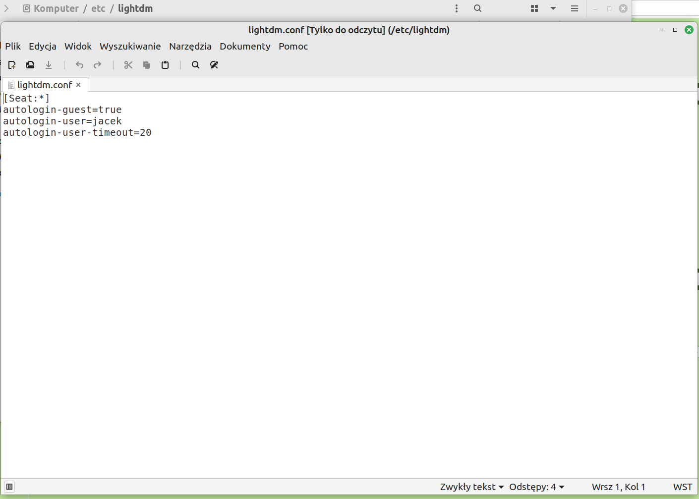Screen dimensions: 699x499
Task: Open file manager hamburger menu
Action: 575,8
